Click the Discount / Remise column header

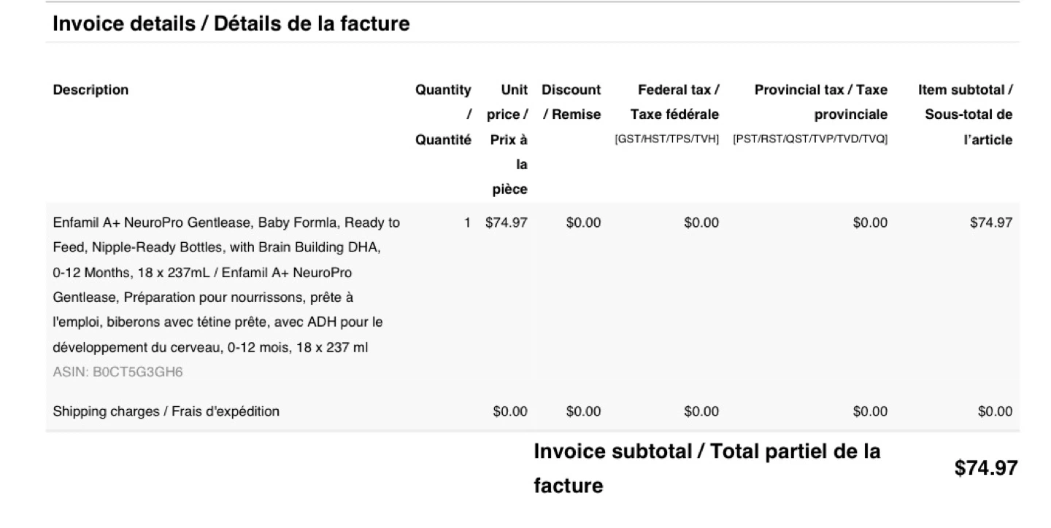click(x=571, y=102)
